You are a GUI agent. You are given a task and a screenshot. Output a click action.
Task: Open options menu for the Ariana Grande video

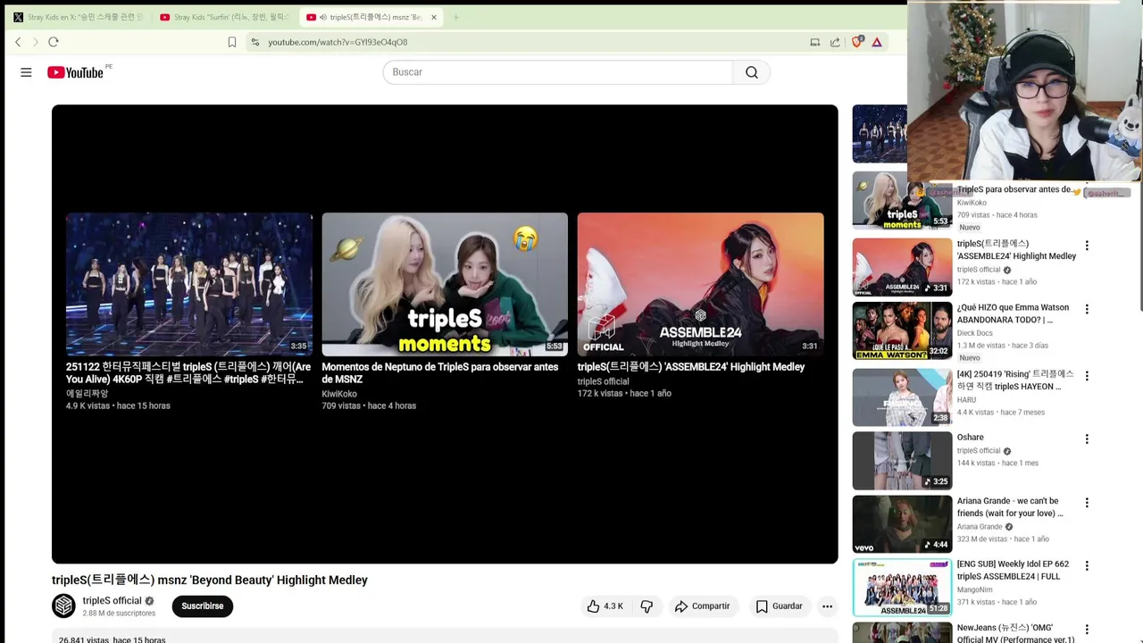1087,503
